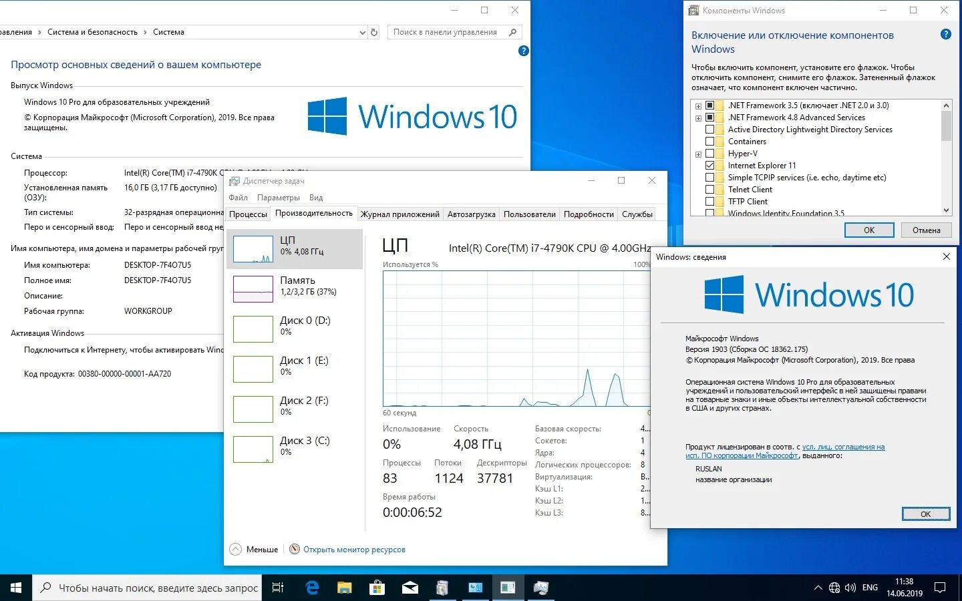
Task: Select the Память memory graph thumbnail
Action: point(253,289)
